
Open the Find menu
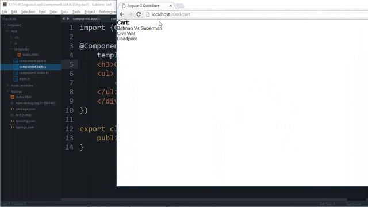[42, 11]
